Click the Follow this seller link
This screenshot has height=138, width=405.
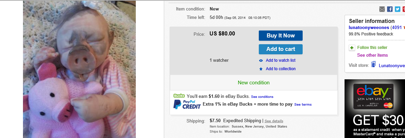pyautogui.click(x=372, y=48)
